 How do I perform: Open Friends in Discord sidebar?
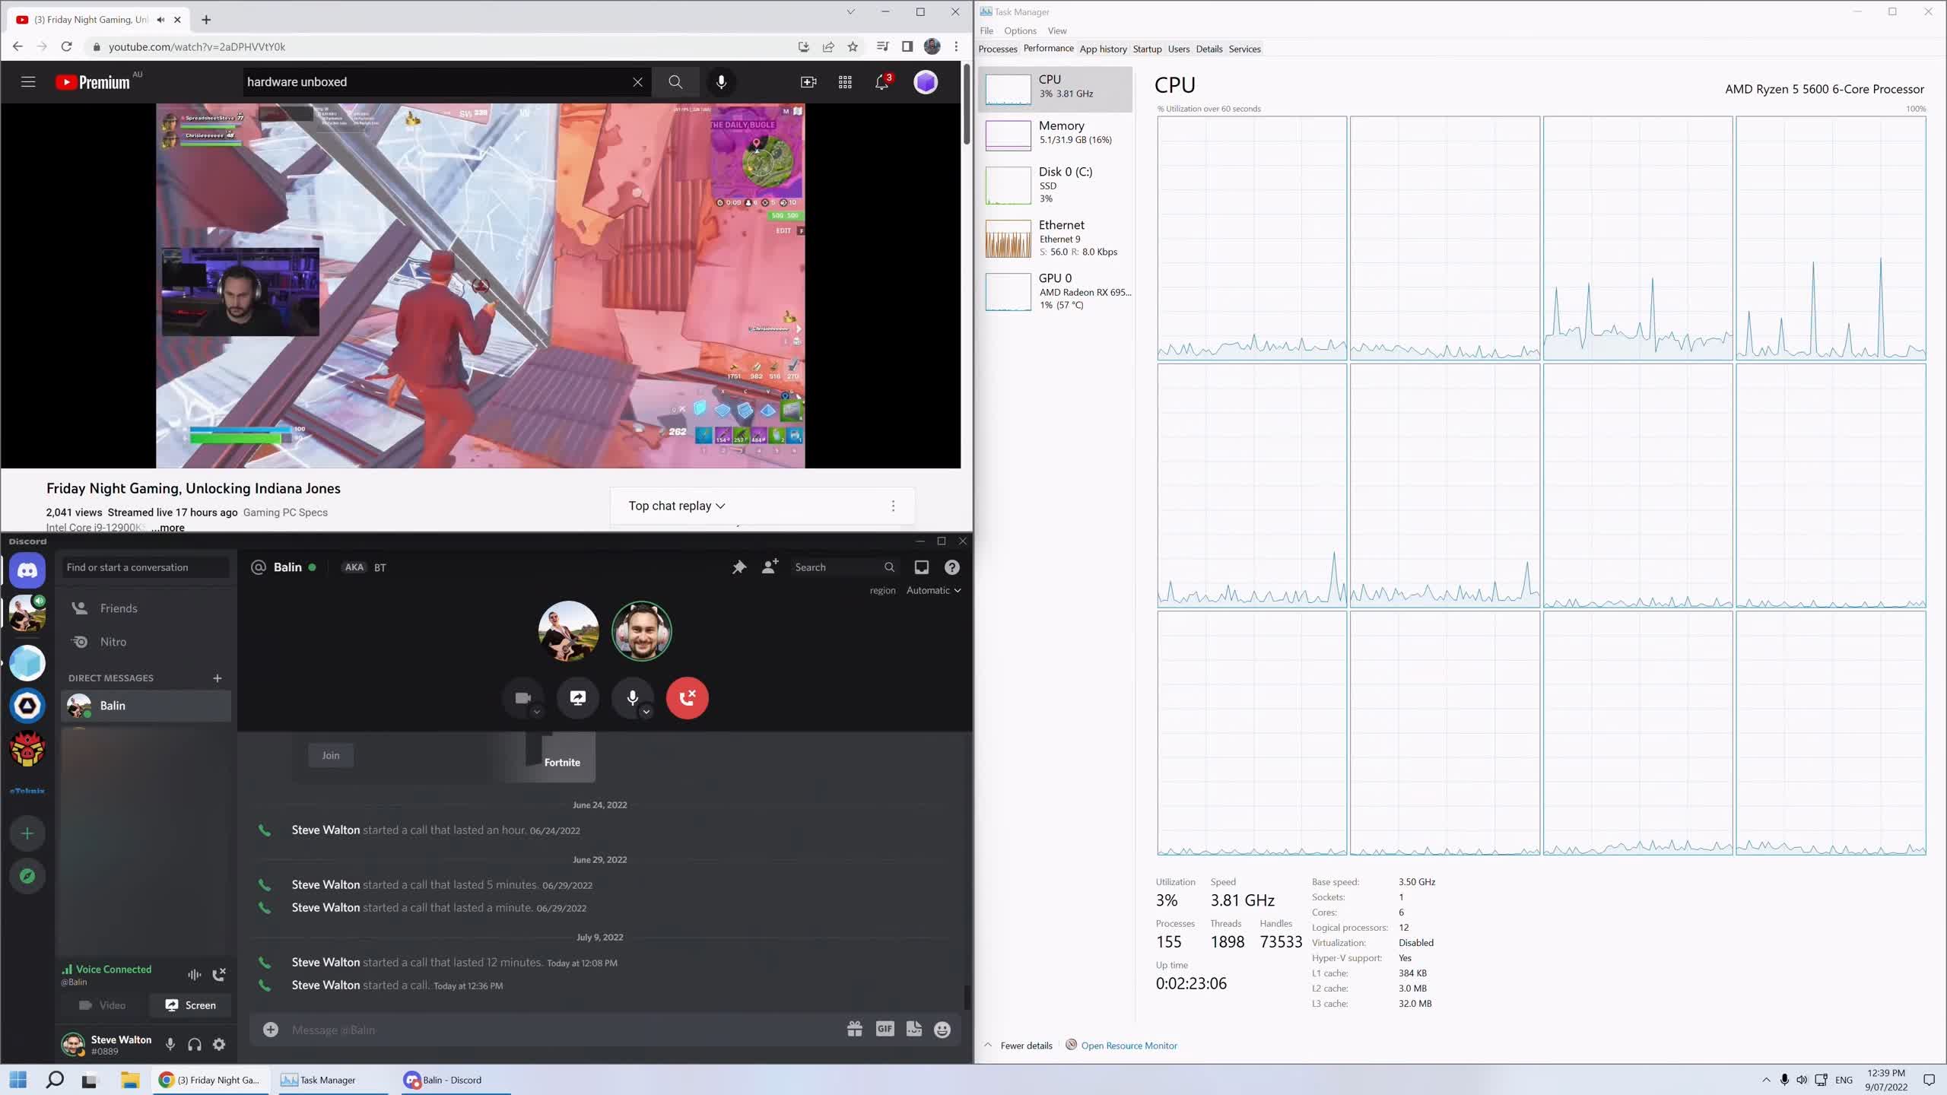145,608
